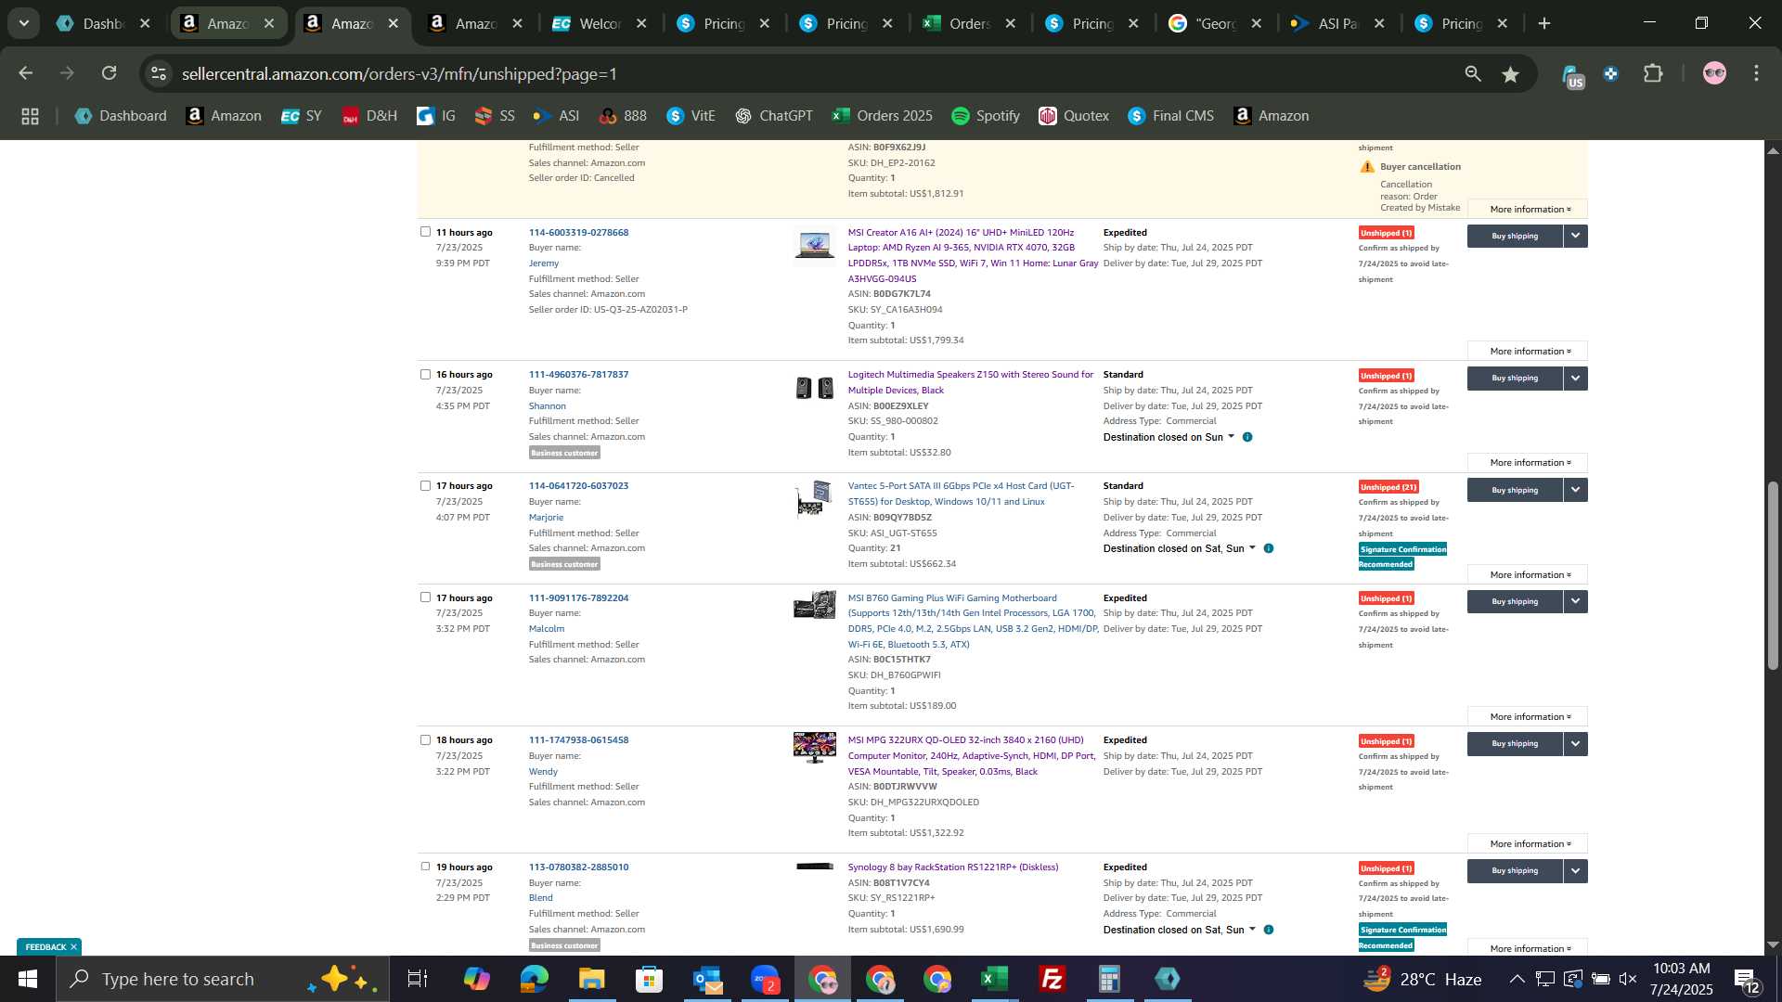Open the D&H bookmark
The width and height of the screenshot is (1782, 1002).
(x=369, y=116)
